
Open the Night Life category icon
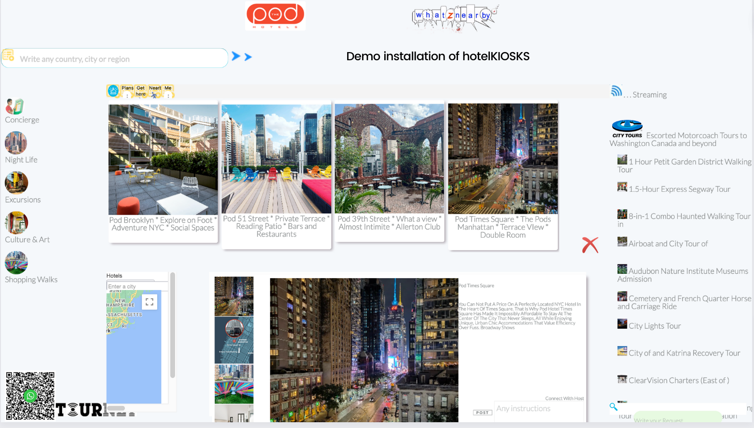15,143
